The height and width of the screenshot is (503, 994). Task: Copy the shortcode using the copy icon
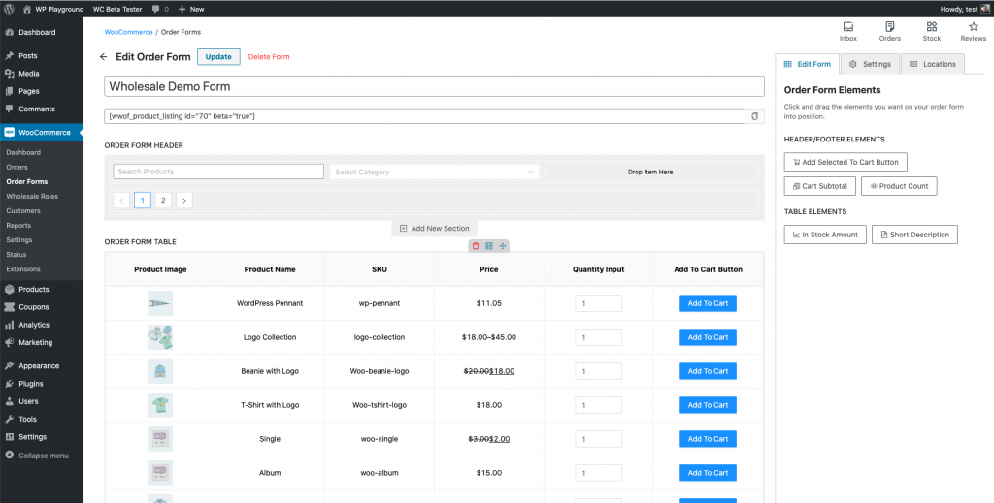coord(755,116)
